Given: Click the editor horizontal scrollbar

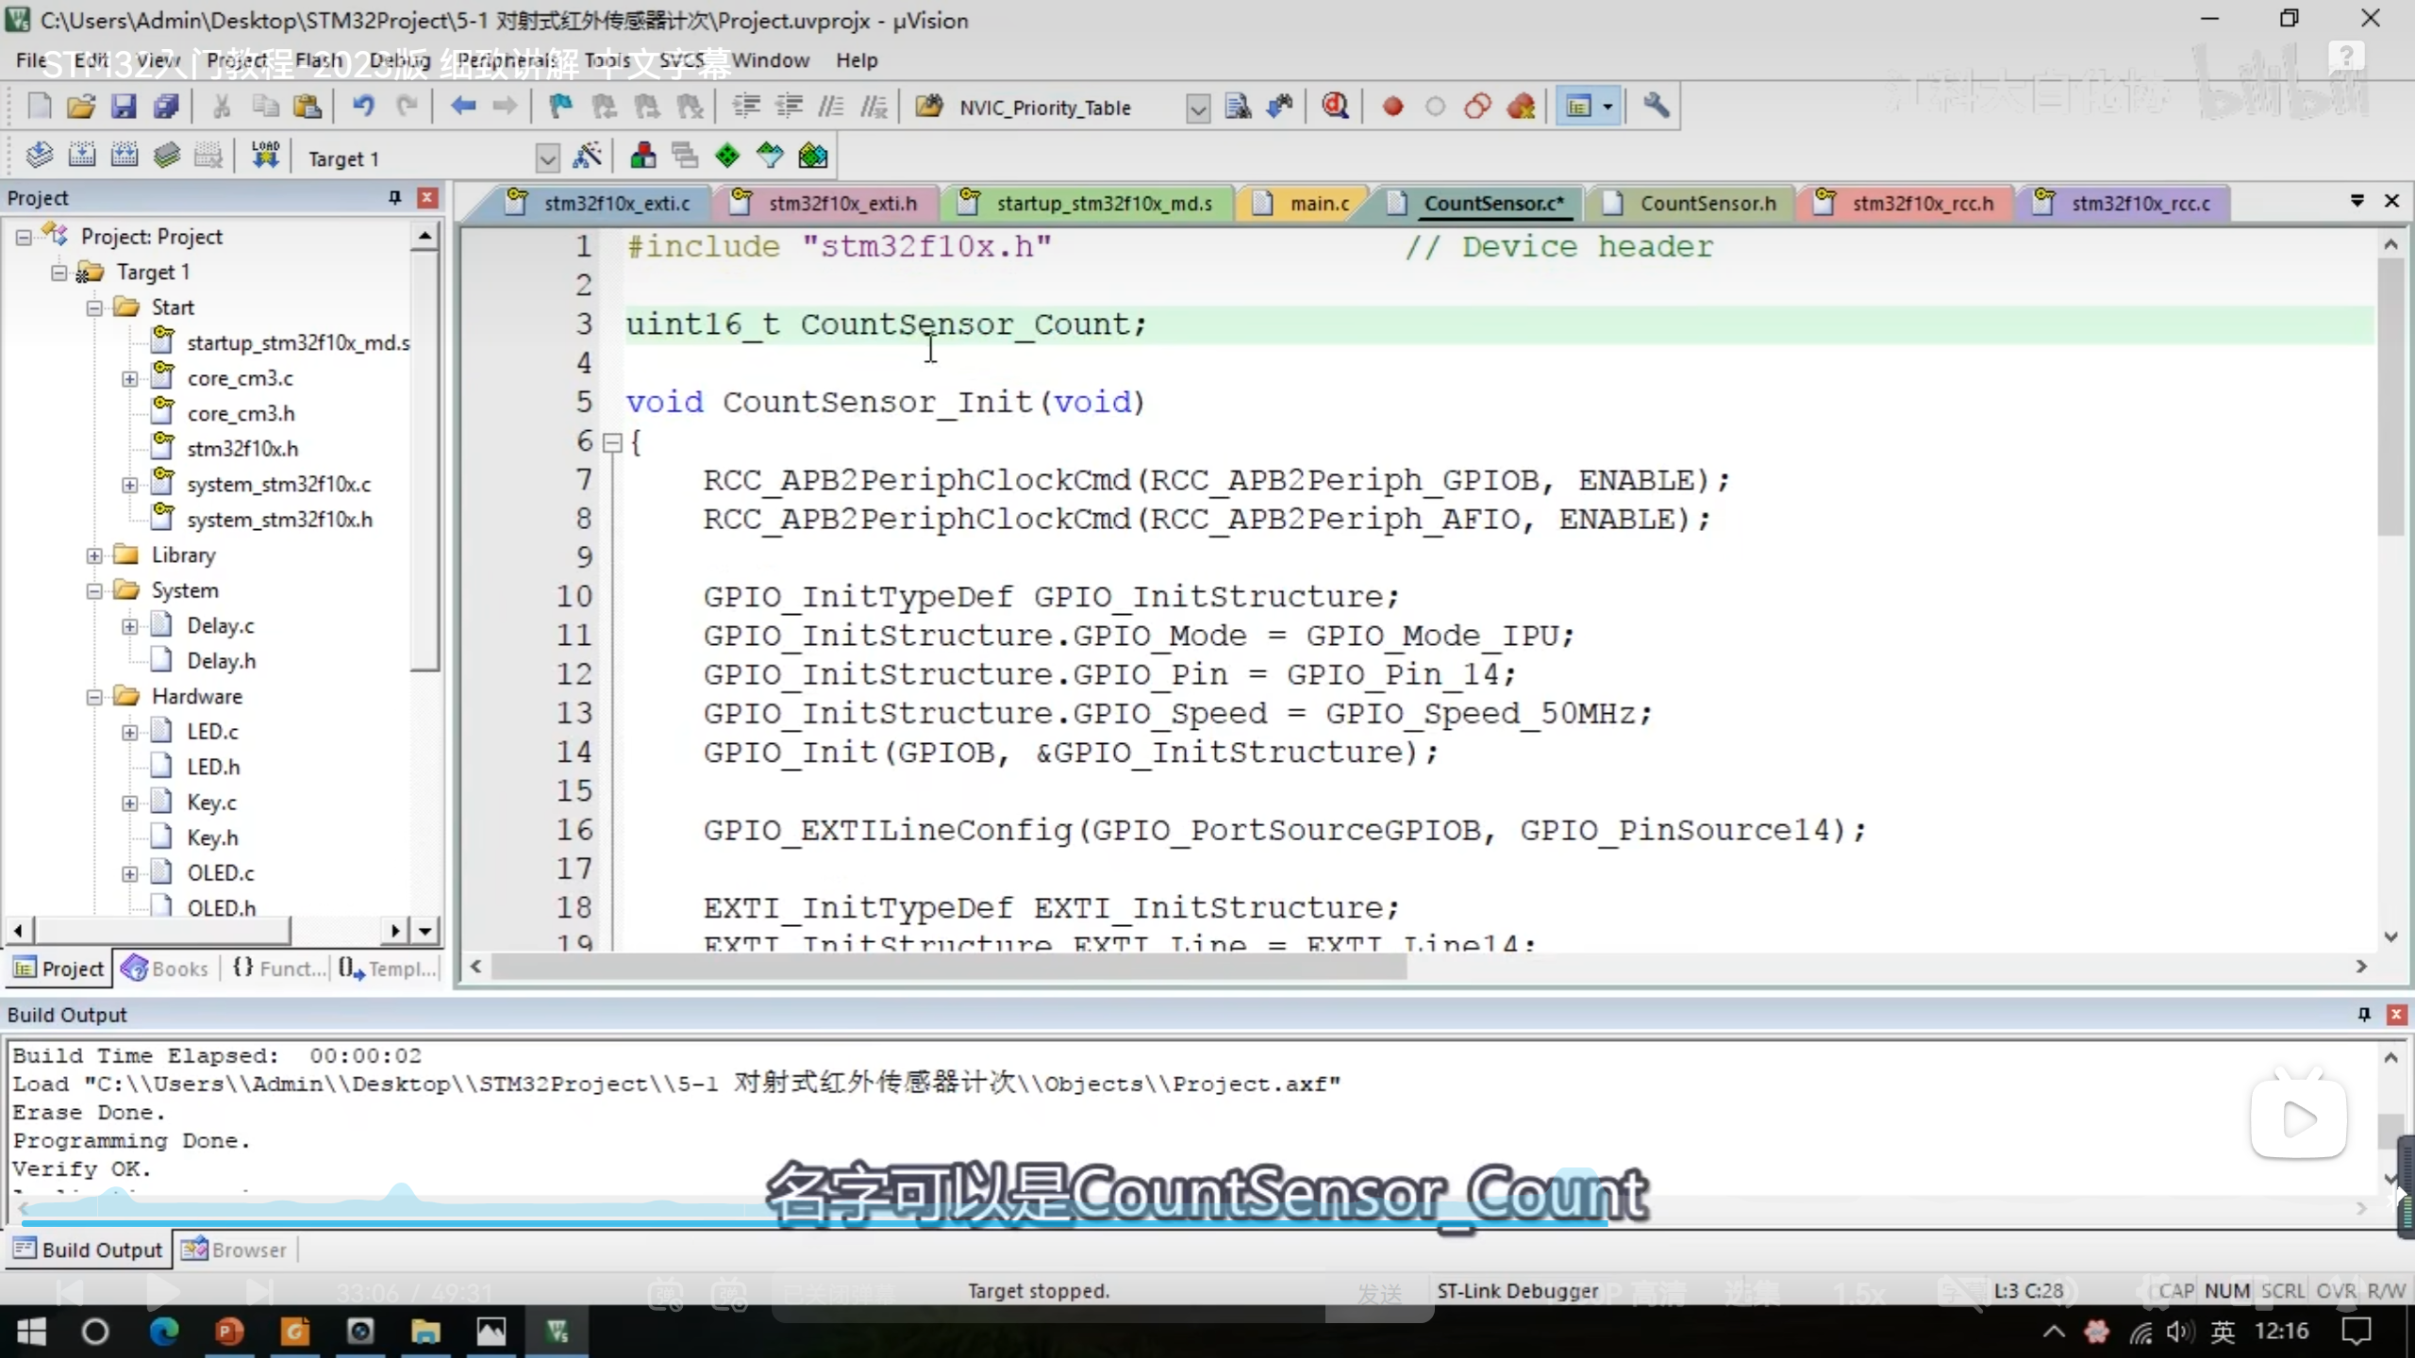Looking at the screenshot, I should coord(948,967).
